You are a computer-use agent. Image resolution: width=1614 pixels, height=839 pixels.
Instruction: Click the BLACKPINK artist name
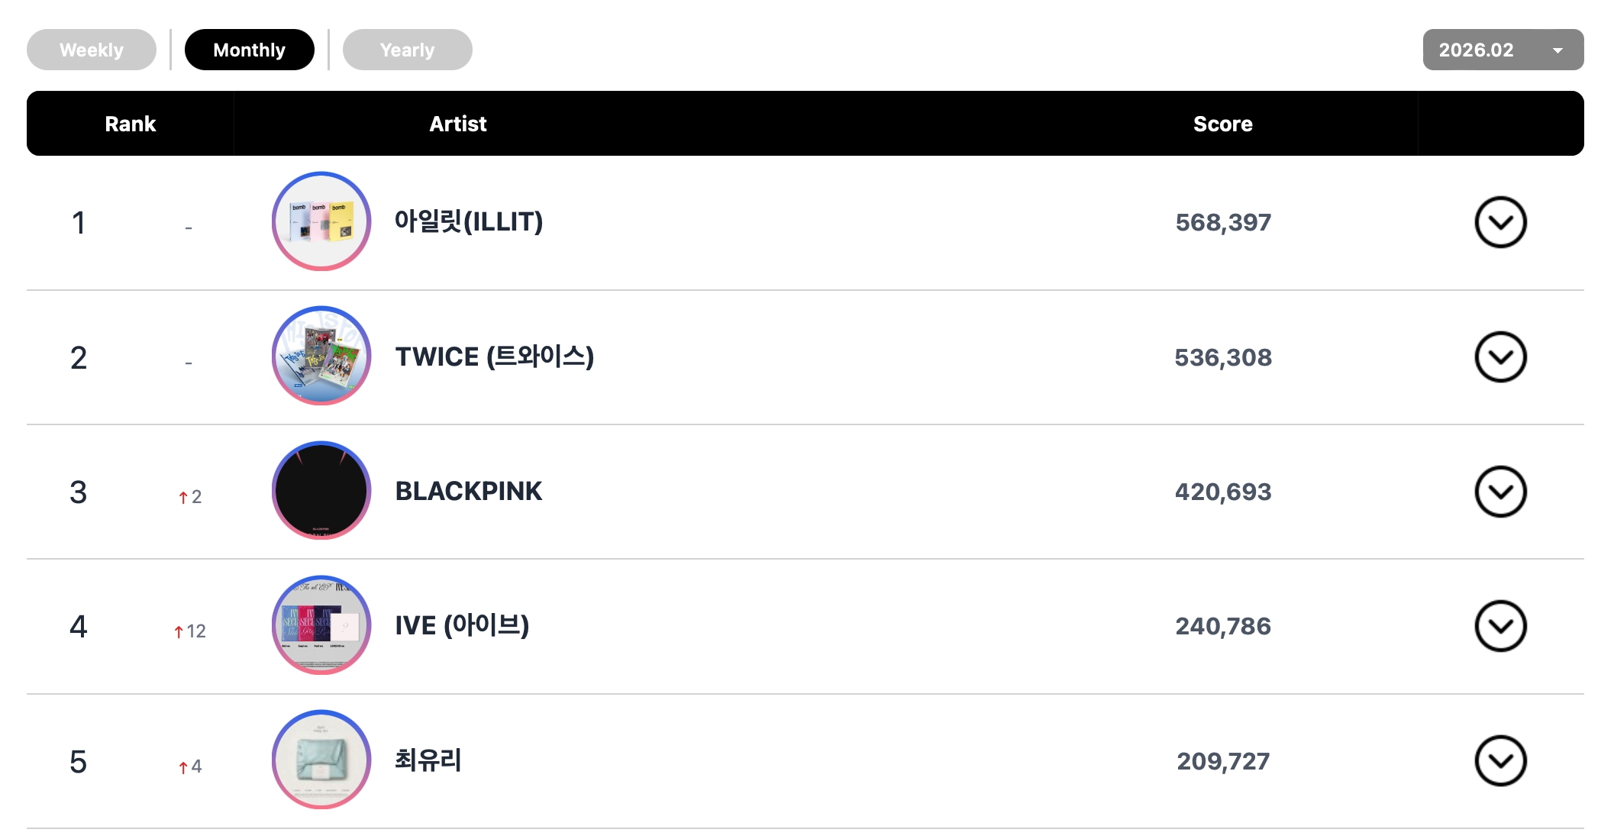coord(468,491)
